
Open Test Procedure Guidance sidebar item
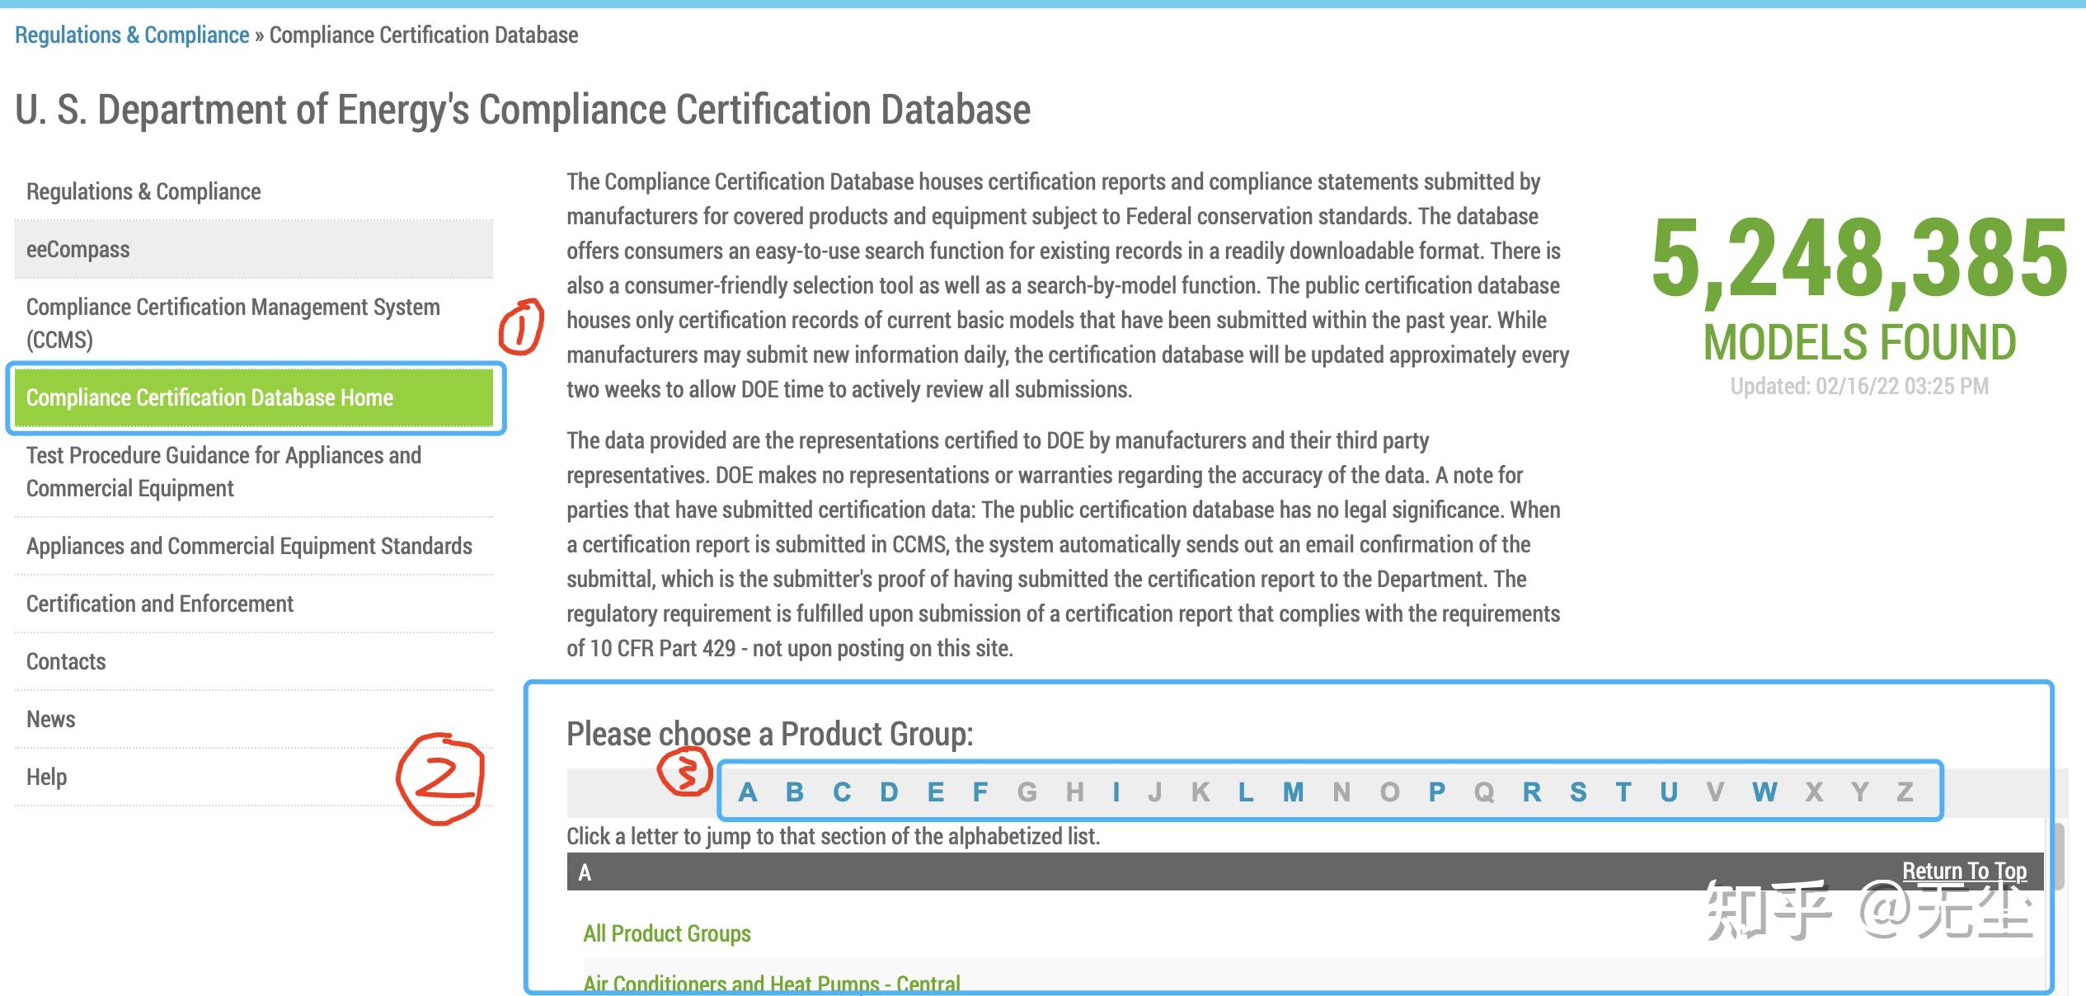(223, 471)
